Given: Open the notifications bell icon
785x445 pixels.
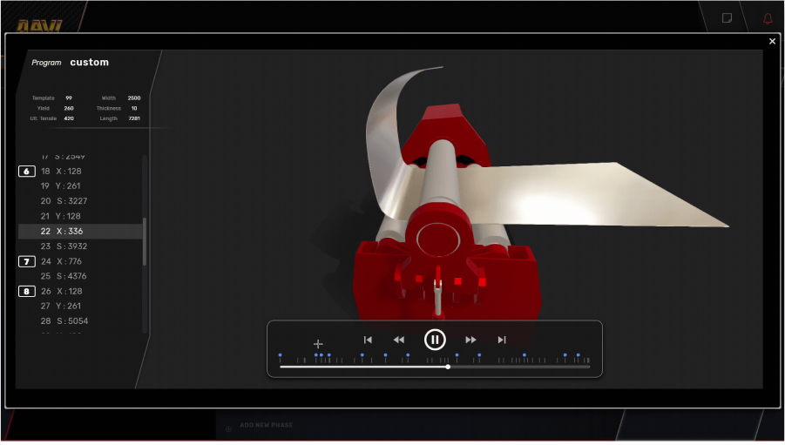Looking at the screenshot, I should click(x=768, y=19).
